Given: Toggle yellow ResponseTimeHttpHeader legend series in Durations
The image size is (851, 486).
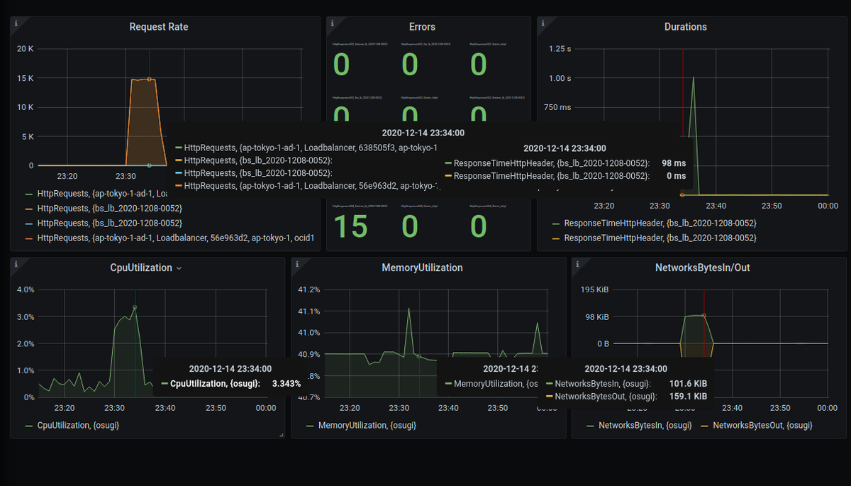Looking at the screenshot, I should 660,238.
